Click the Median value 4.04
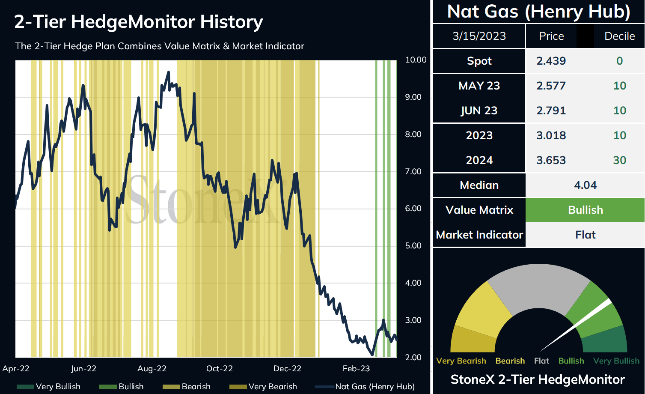The height and width of the screenshot is (394, 645). point(585,185)
